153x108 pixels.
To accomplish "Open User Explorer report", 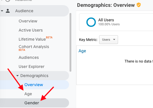I will click(x=32, y=67).
